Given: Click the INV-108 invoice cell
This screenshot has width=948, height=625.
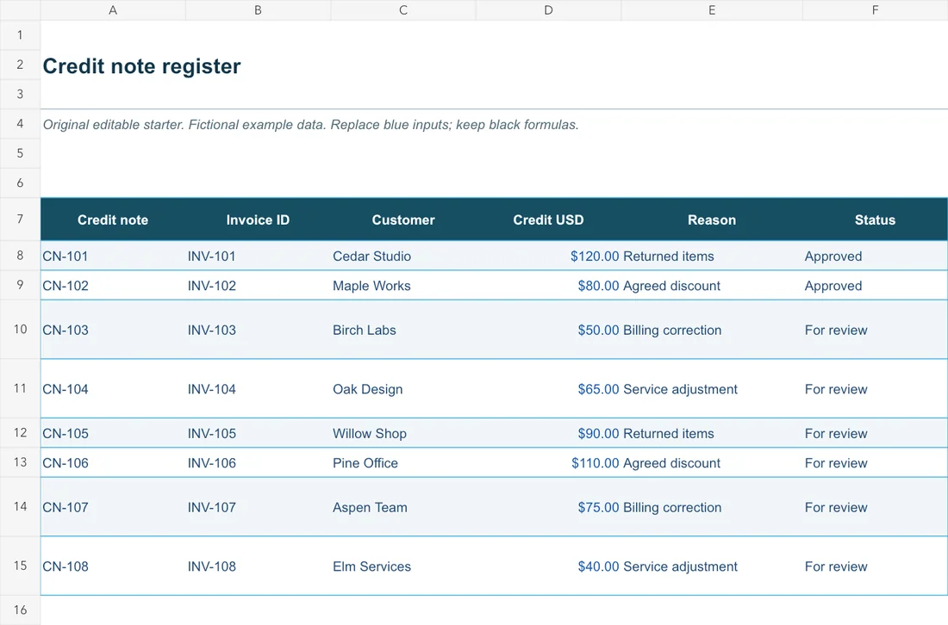Looking at the screenshot, I should click(x=259, y=566).
